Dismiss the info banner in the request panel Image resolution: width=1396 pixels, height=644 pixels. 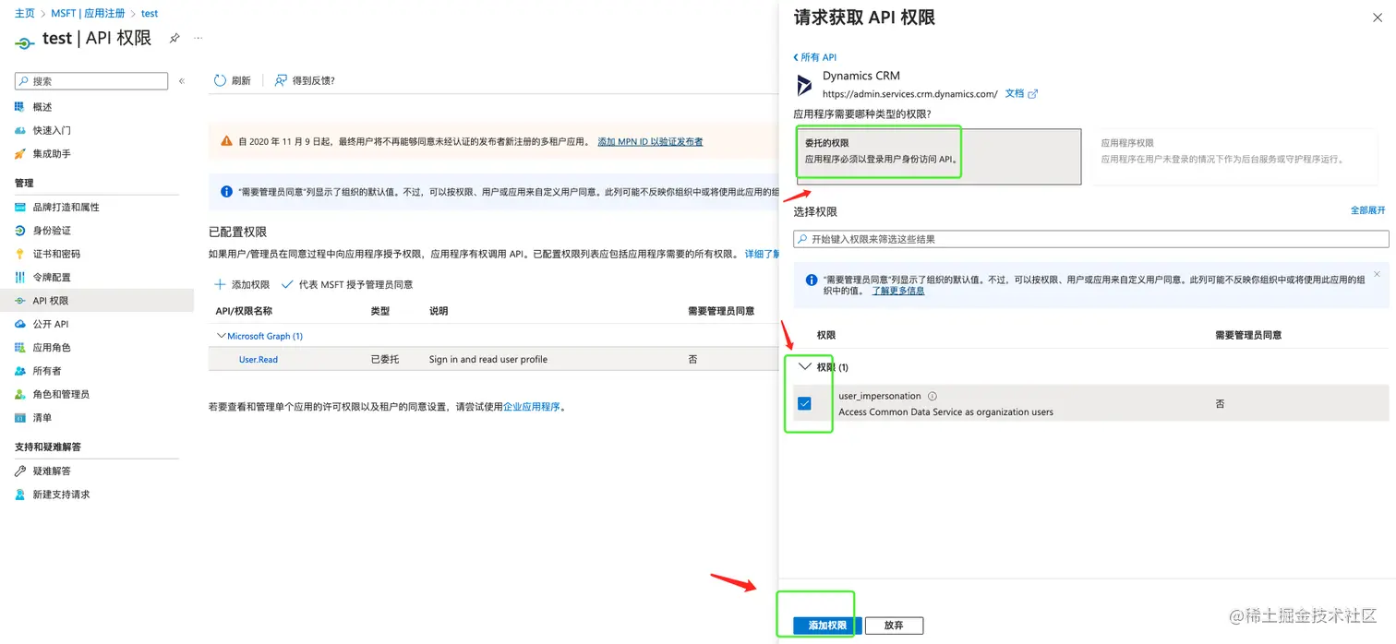tap(1377, 274)
